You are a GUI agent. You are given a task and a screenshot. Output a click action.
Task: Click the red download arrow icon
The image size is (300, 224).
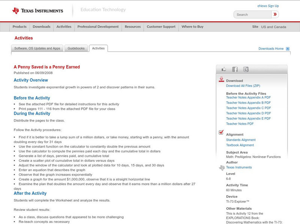(221, 79)
